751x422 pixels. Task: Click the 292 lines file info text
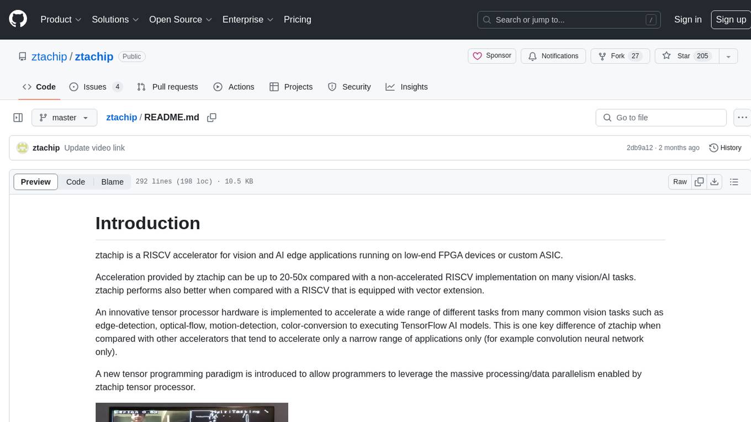tap(194, 182)
